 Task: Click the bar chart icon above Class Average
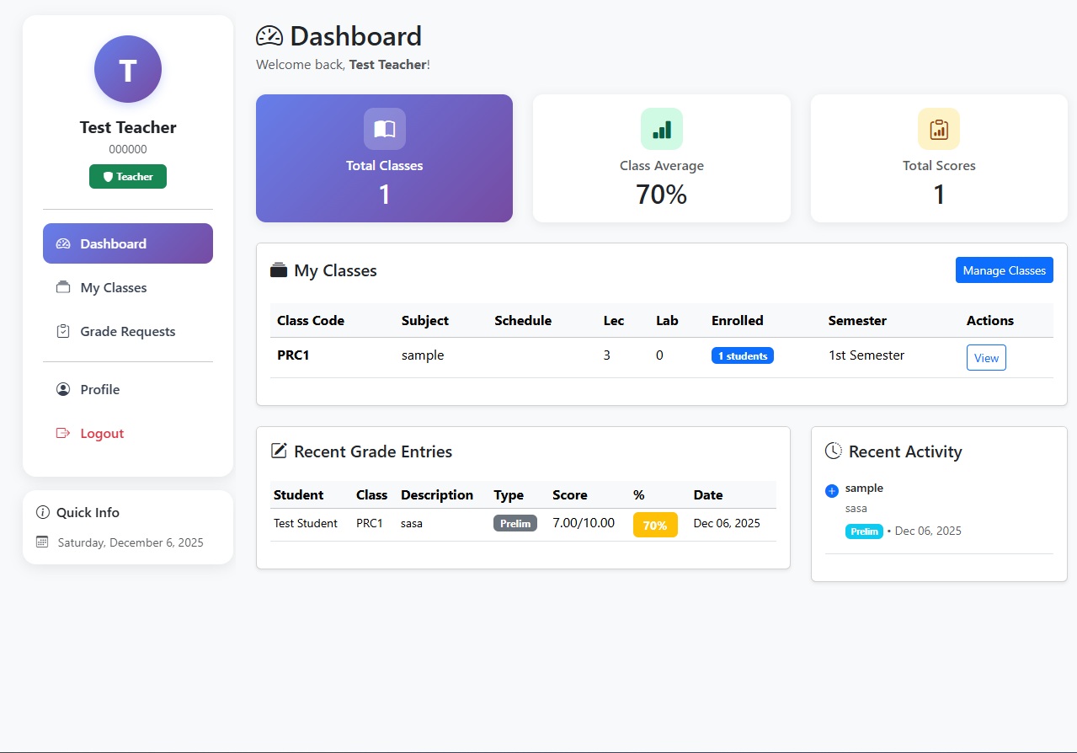pos(662,129)
